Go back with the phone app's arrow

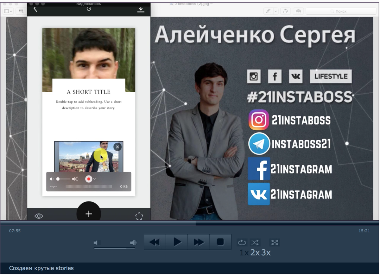coord(35,9)
